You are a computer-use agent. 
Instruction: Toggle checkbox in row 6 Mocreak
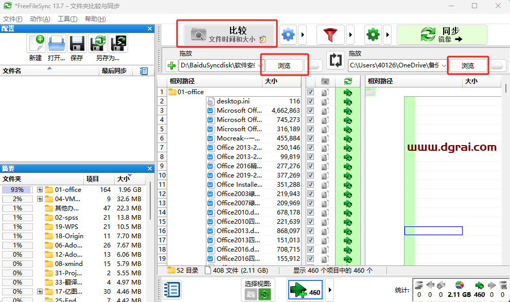coord(311,138)
